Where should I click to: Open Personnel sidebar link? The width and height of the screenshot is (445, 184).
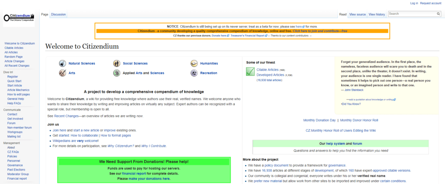click(x=13, y=161)
